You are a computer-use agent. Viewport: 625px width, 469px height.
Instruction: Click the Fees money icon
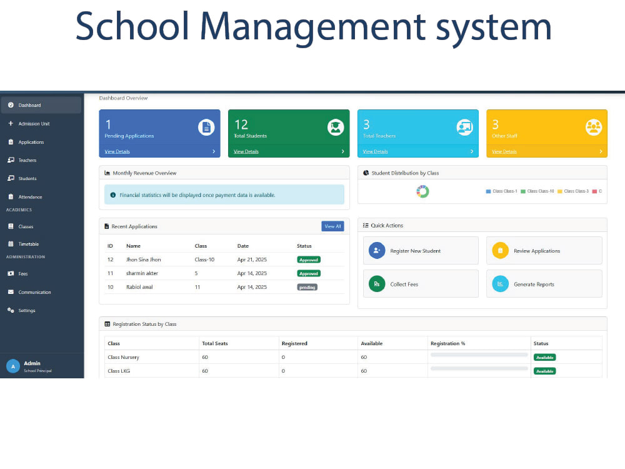coord(11,274)
